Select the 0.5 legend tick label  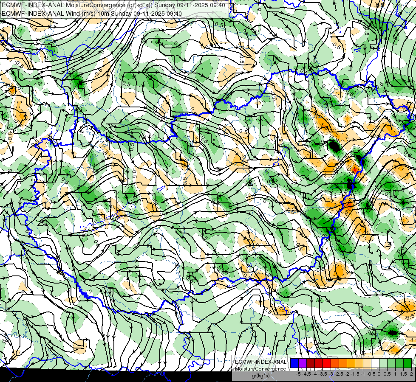click(x=387, y=374)
